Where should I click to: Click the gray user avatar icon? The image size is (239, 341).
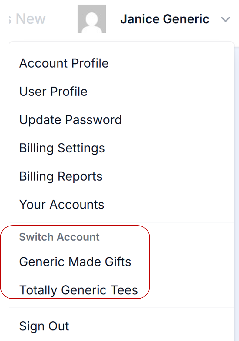(x=91, y=19)
